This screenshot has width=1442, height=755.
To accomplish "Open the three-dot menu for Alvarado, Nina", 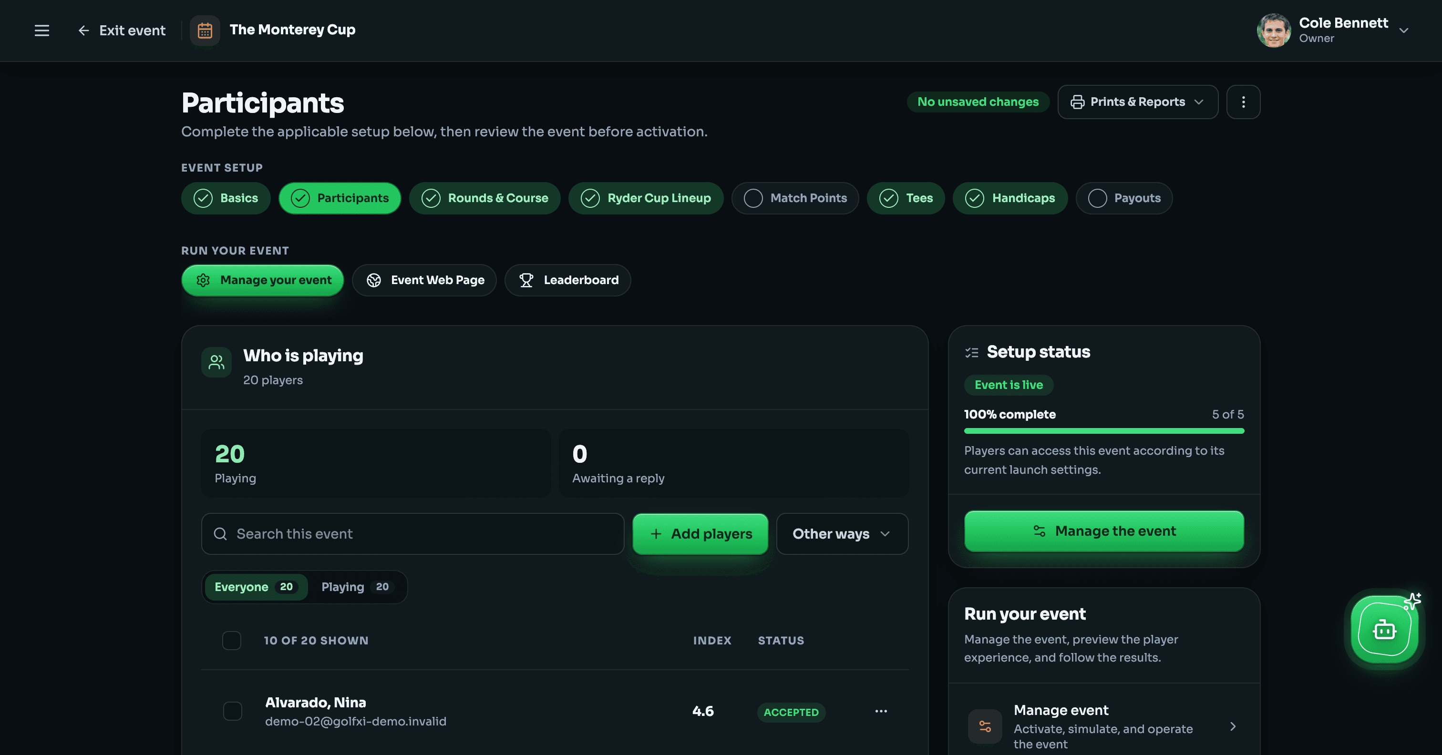I will pos(881,711).
